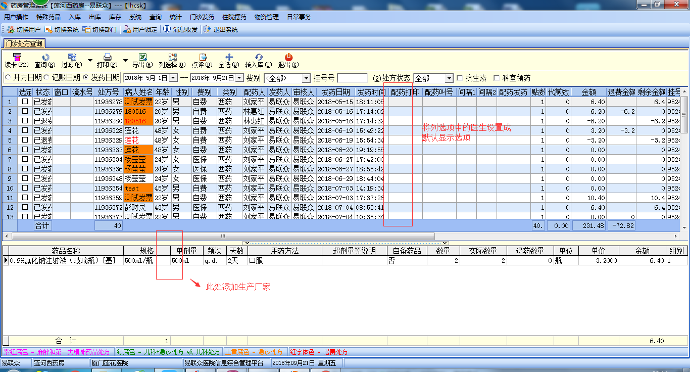690x372 pixels.
Task: Tick the 选定 checkbox for prescription 11936279
Action: tap(25, 111)
